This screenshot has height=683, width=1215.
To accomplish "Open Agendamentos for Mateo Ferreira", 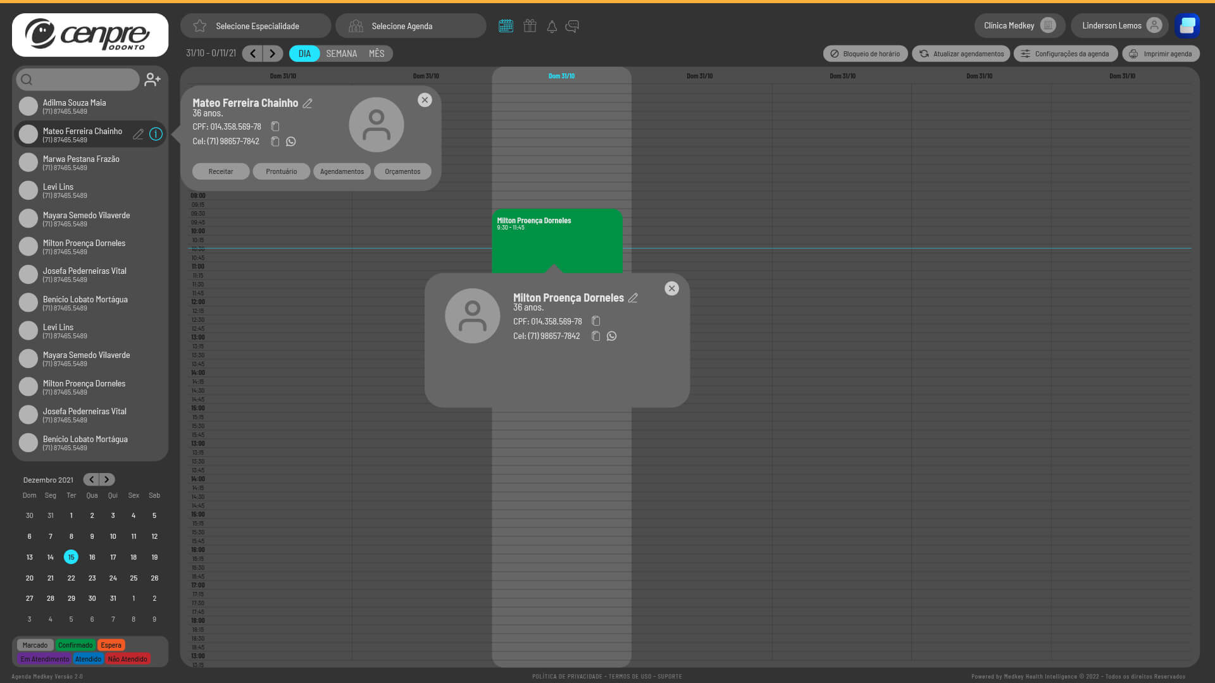I will pos(342,171).
